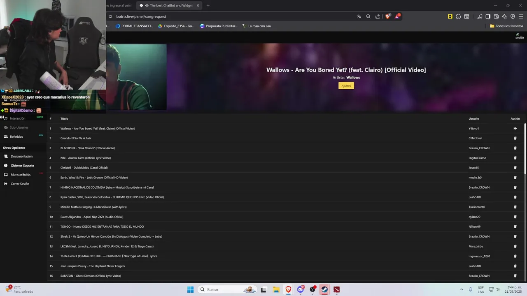Click the user name mgmaxxor_1230

tap(479, 256)
